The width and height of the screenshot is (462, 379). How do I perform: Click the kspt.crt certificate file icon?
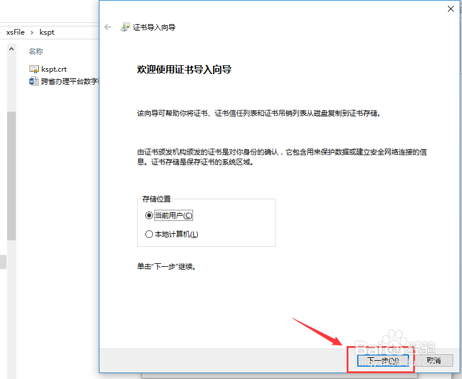click(34, 69)
